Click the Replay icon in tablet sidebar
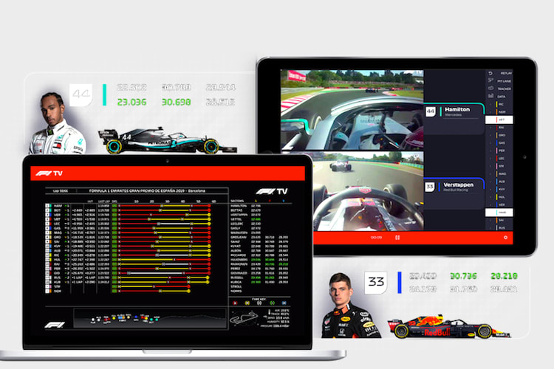Screen dimensions: 554x369 490,73
